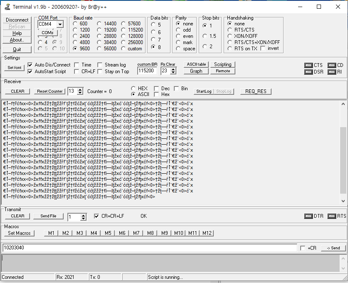Disable Auto Dis/Connect checkbox
Viewport: 348px width, 283px height.
click(30, 65)
